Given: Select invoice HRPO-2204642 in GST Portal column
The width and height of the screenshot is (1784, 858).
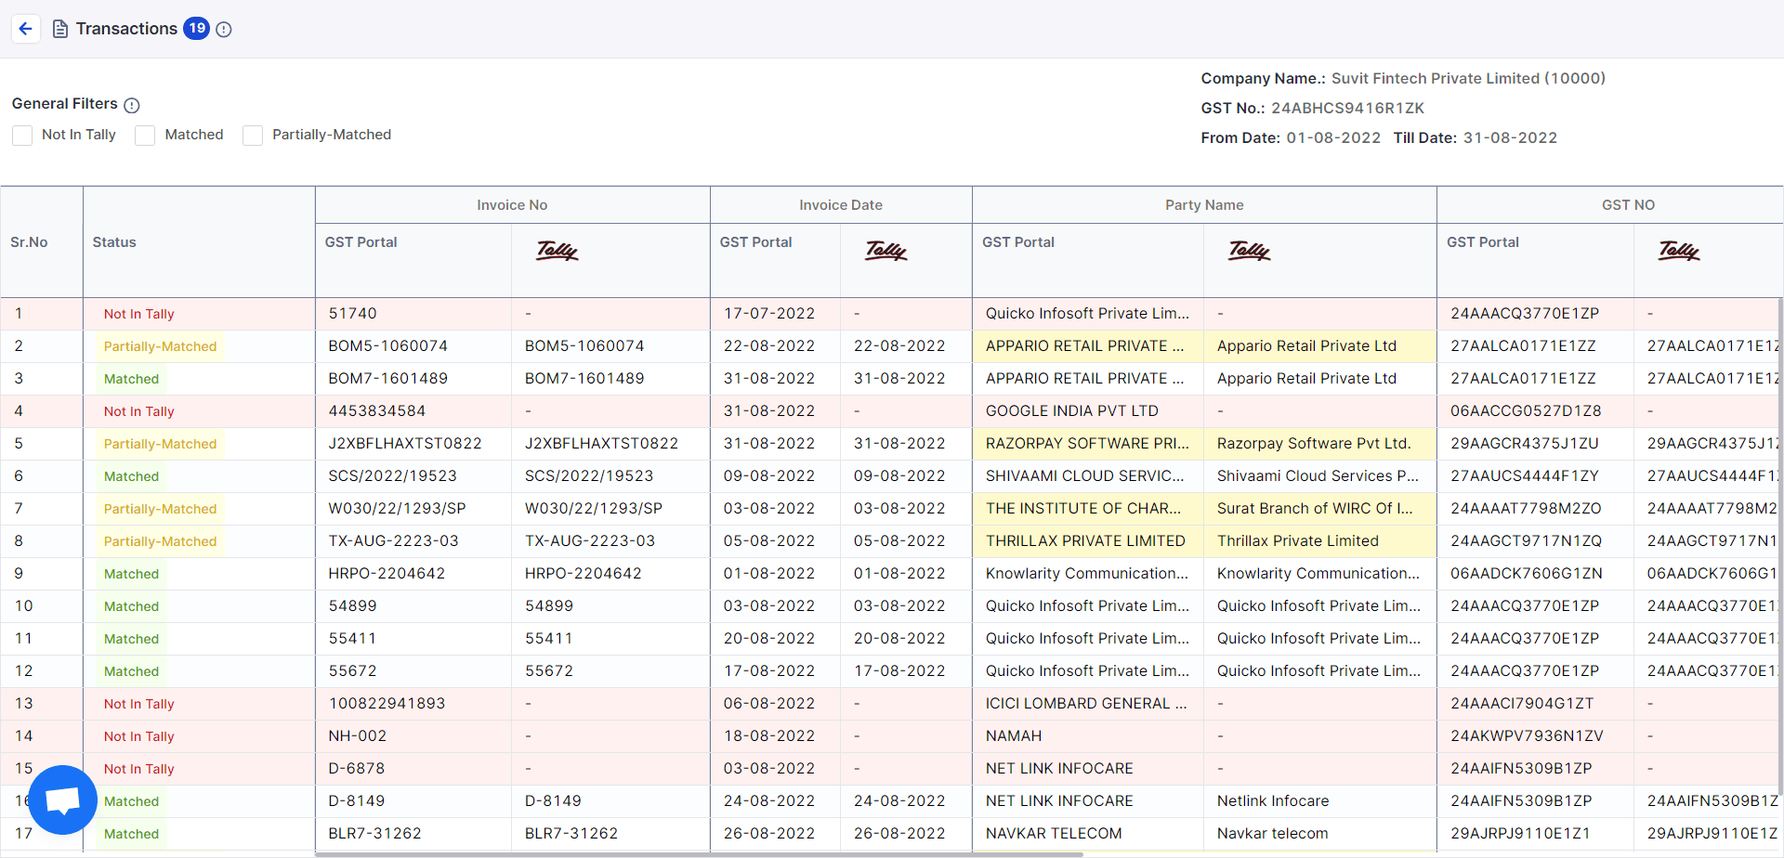Looking at the screenshot, I should [x=387, y=574].
